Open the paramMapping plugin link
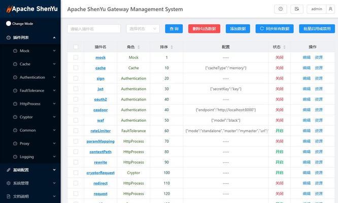 tap(100, 142)
